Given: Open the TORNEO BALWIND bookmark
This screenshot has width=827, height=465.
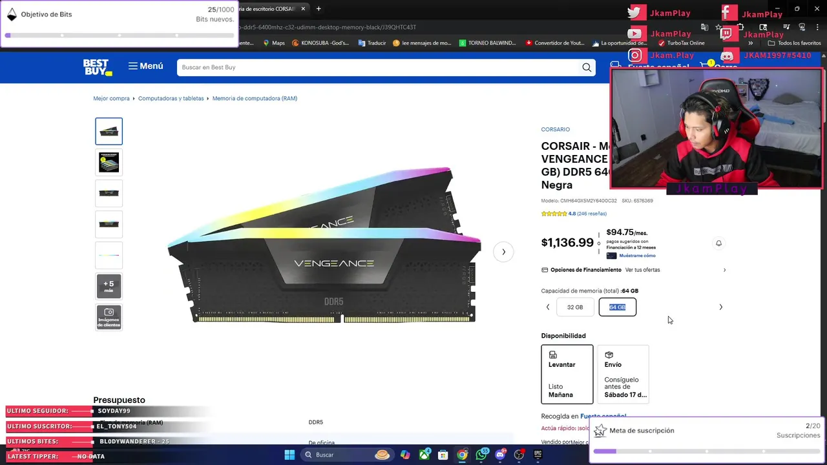Looking at the screenshot, I should pyautogui.click(x=487, y=43).
